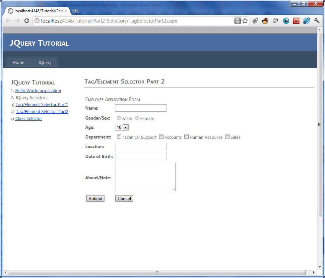Open the JQuery navigation menu item
The image size is (325, 278).
point(44,62)
